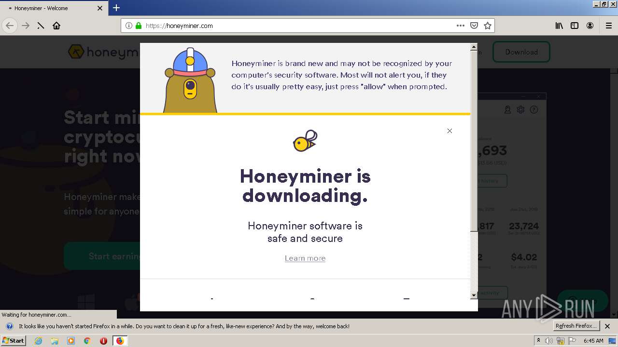Click the green padlock connection icon

pyautogui.click(x=139, y=26)
